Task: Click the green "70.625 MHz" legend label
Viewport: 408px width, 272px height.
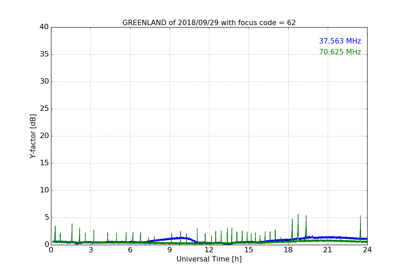Action: click(x=340, y=52)
